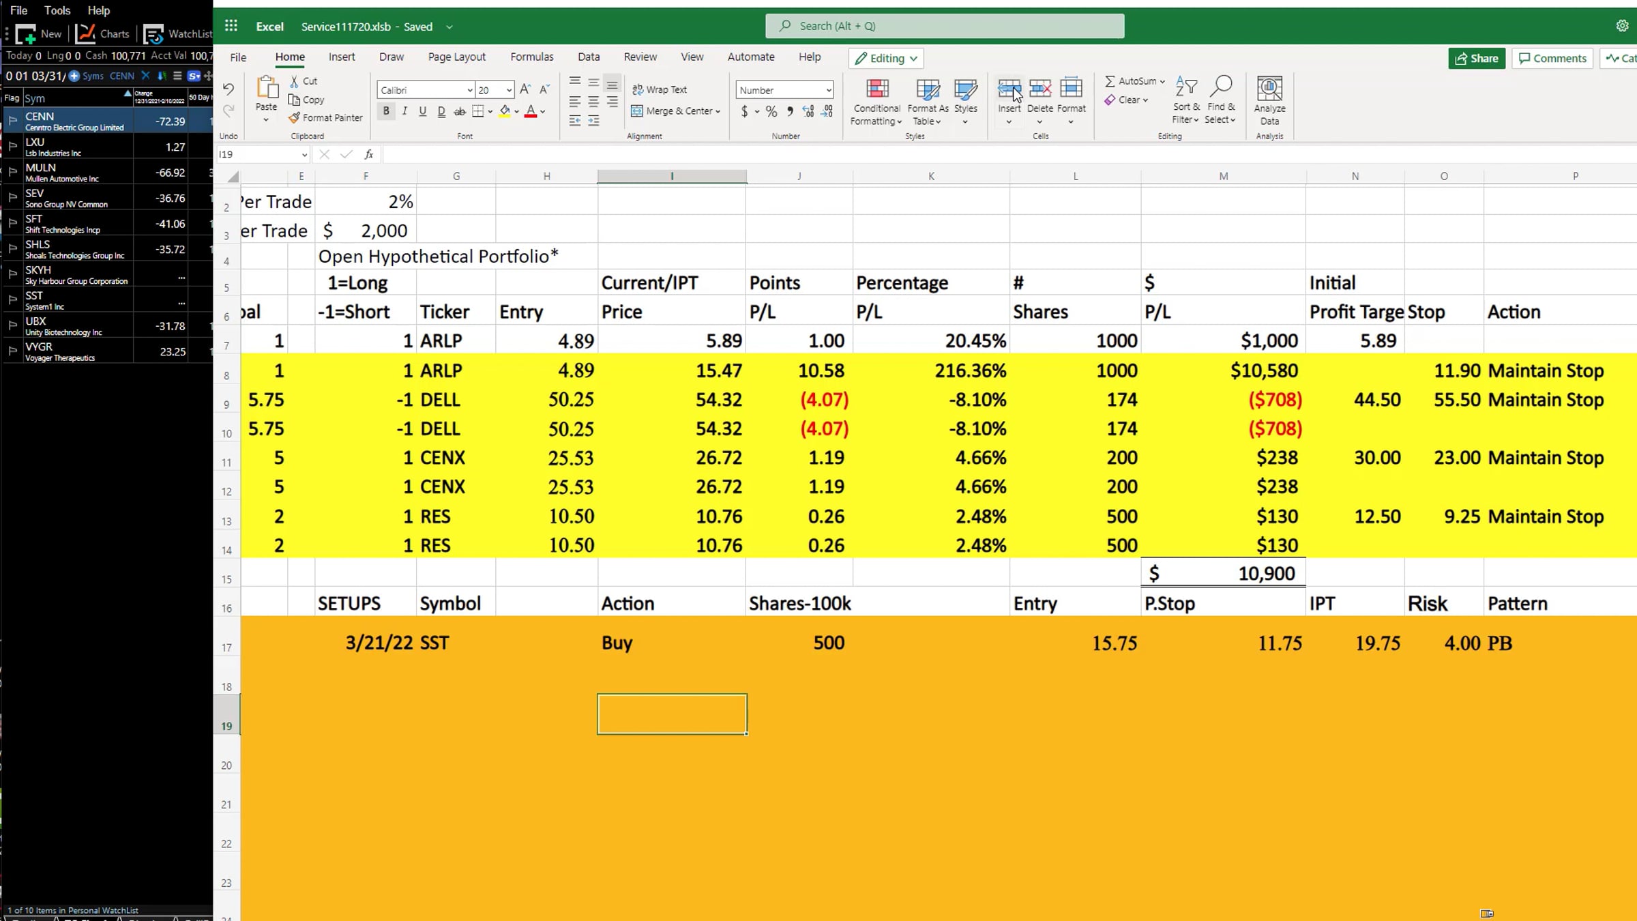Toggle Underline formatting
Viewport: 1637px width, 921px height.
[423, 111]
